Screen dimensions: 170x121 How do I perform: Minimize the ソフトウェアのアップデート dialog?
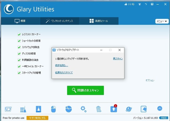pos(101,50)
